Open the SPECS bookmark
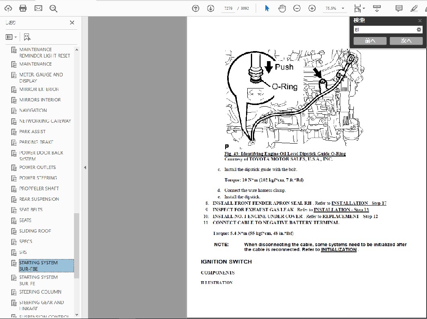Image resolution: width=427 pixels, height=319 pixels. click(26, 242)
